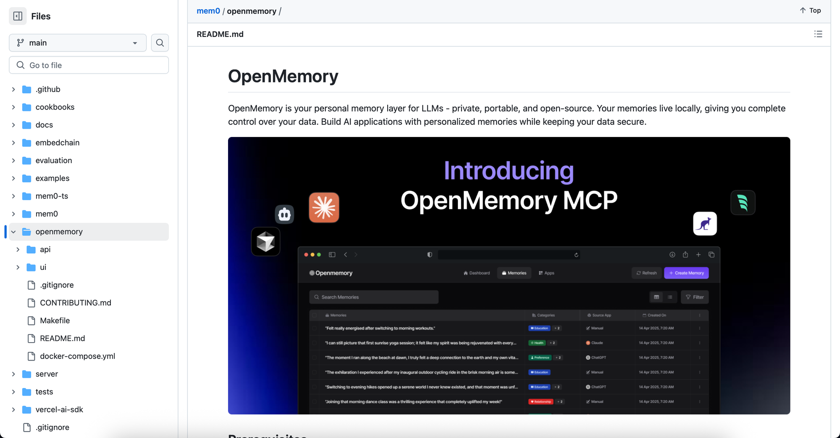Jump to Top of the page
This screenshot has height=438, width=840.
[x=810, y=11]
